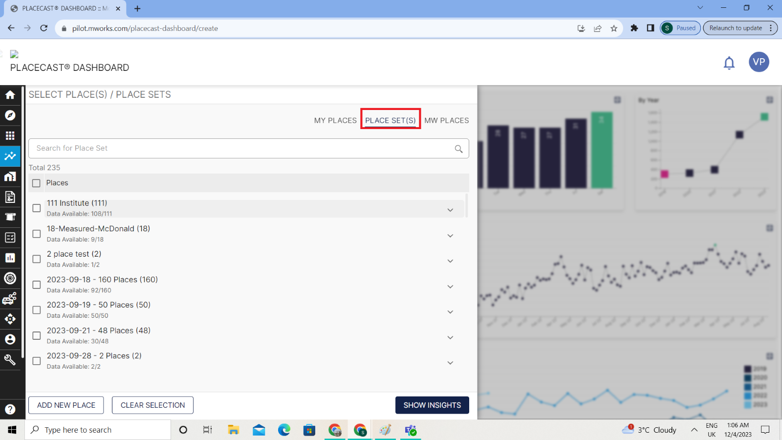Open Chrome side panel icon

click(651, 28)
